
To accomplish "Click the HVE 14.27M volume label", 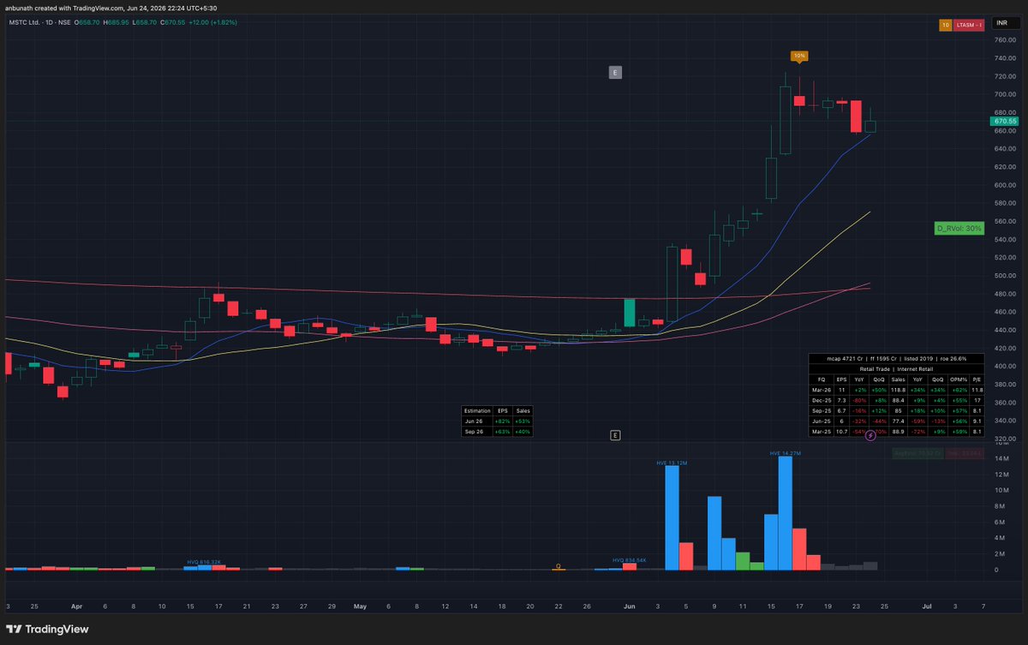I will coord(785,453).
